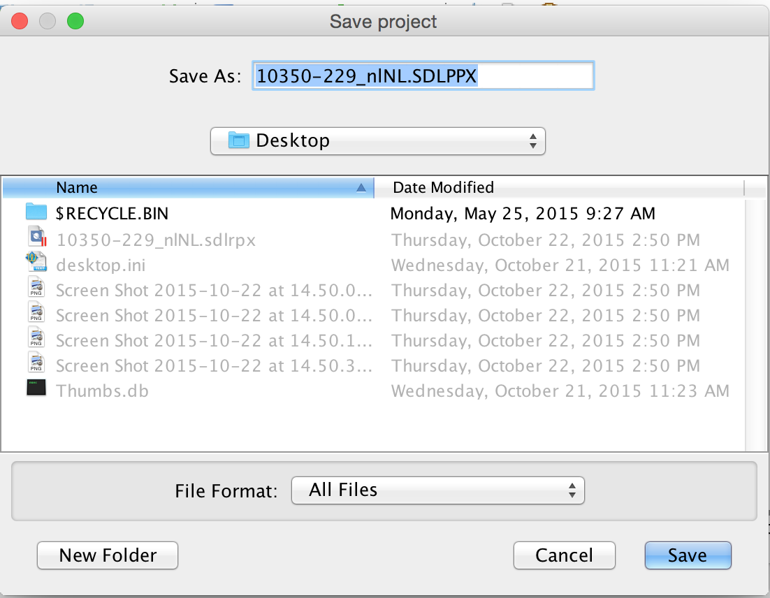Viewport: 770px width, 598px height.
Task: Toggle sort order via Name column arrow
Action: click(361, 187)
